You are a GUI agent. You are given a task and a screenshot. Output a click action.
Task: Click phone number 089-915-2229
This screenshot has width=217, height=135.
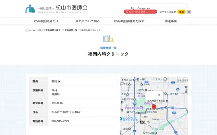click(60, 121)
